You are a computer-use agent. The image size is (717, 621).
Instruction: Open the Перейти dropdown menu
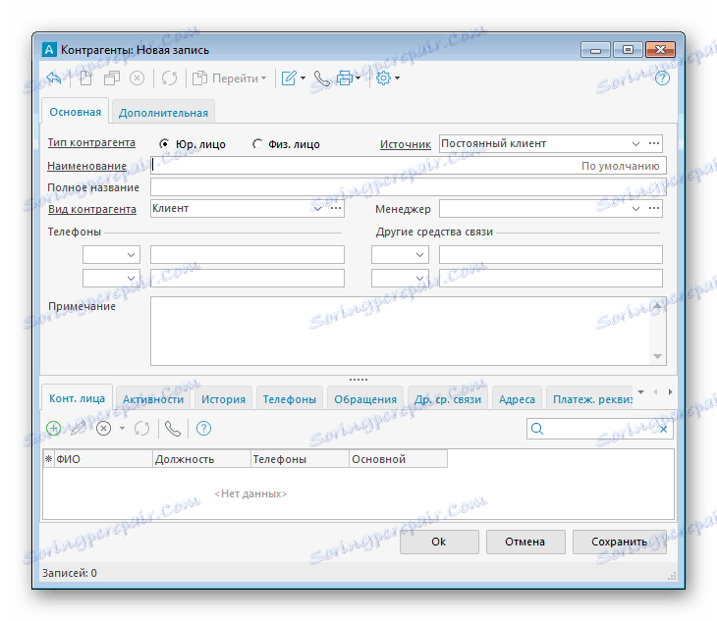229,78
